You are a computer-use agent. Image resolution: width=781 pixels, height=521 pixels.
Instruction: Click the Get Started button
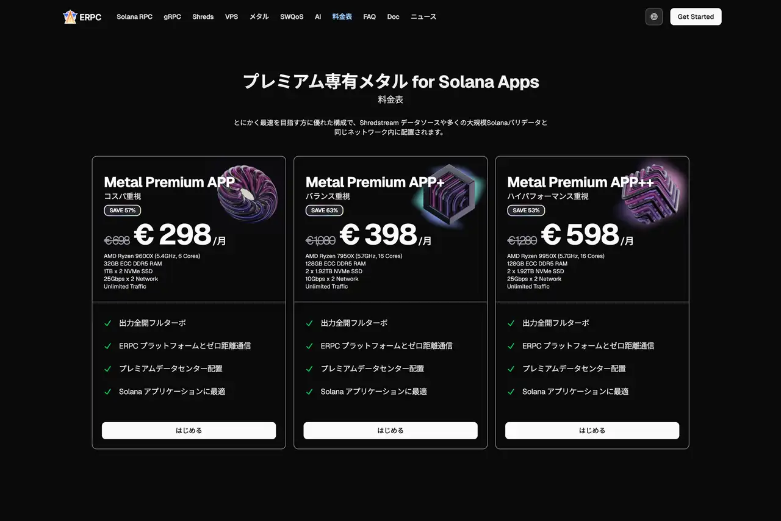tap(696, 16)
